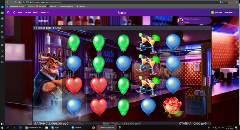
Task: Click the bao logo
Action: (122, 13)
